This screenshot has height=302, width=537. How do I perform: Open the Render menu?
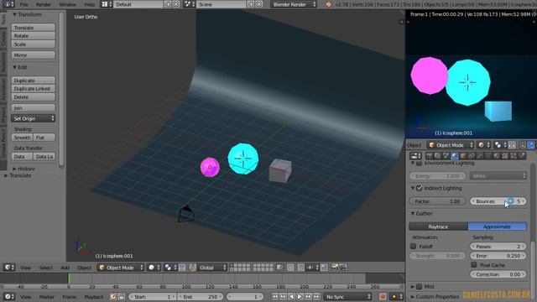[43, 4]
